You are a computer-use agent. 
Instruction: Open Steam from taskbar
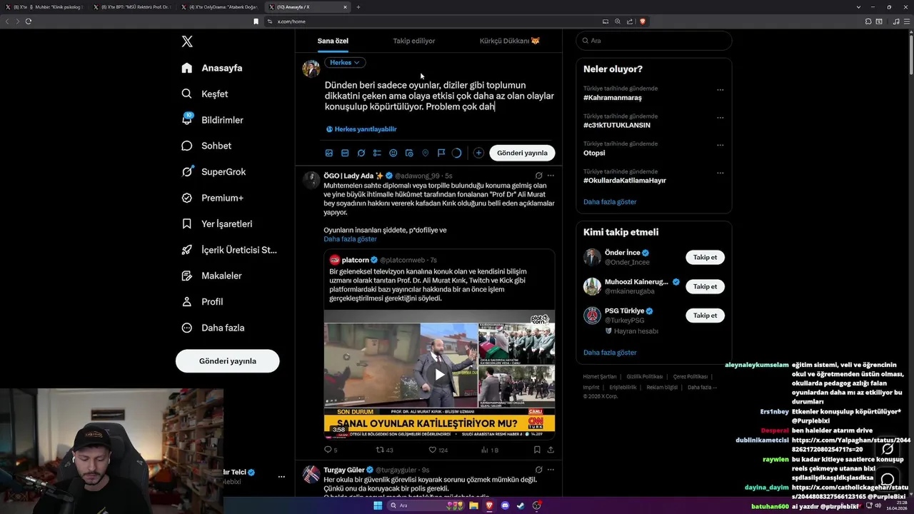[521, 505]
